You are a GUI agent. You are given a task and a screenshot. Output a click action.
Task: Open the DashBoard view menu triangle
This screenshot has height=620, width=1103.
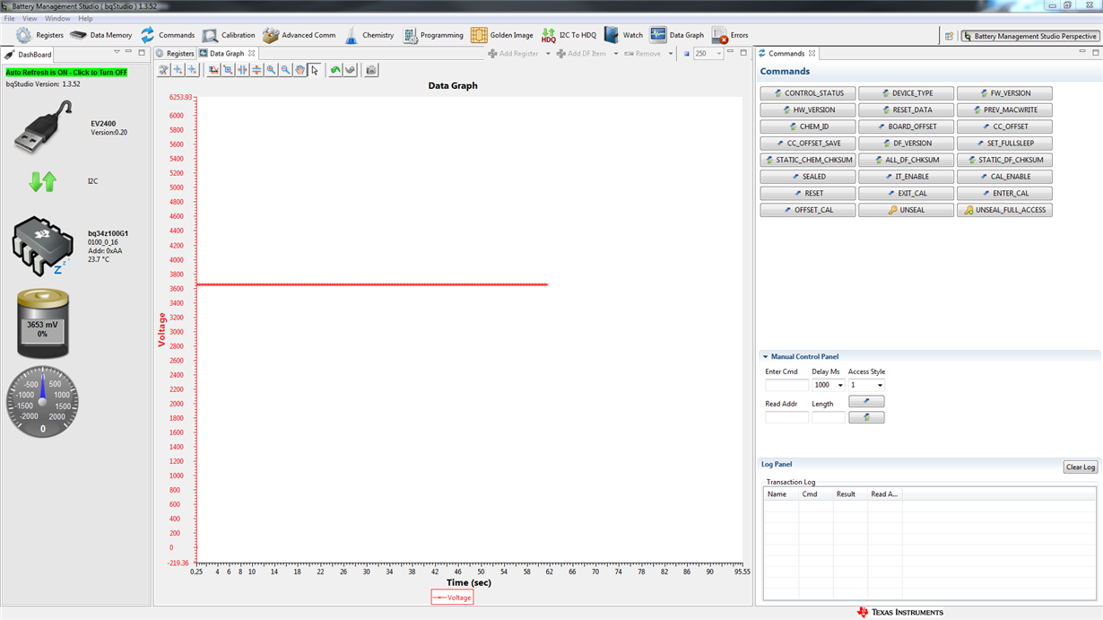(x=117, y=52)
